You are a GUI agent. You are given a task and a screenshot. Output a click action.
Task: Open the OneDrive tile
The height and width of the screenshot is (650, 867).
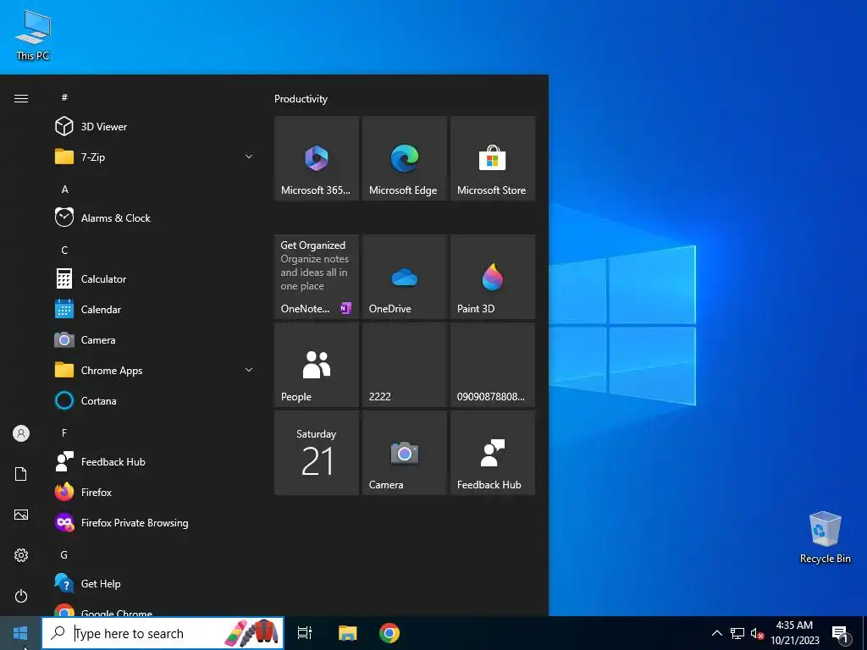point(404,277)
